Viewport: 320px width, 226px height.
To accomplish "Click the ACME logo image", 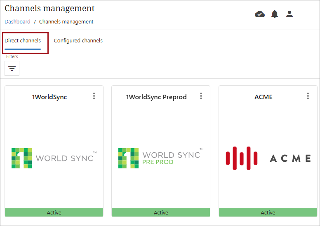I will click(268, 158).
